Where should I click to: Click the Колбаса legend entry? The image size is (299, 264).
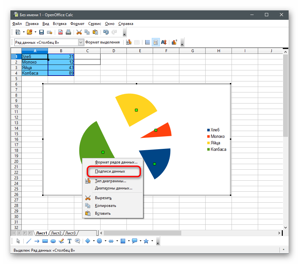217,150
